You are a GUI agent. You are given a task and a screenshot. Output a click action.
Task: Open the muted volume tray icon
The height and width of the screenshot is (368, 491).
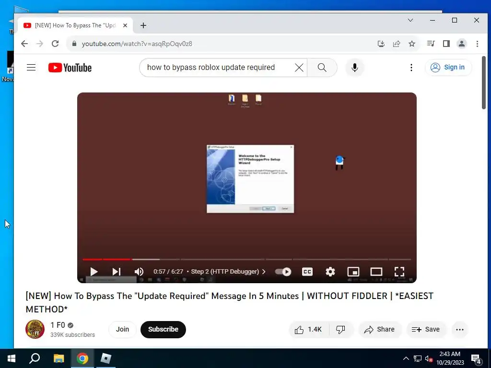coord(429,358)
